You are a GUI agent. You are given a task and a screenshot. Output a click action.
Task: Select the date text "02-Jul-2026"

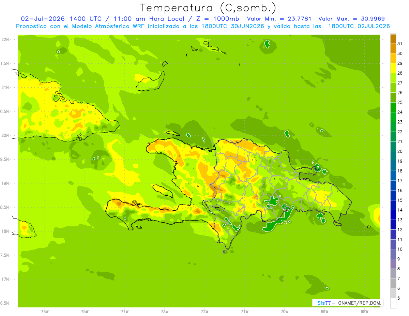(x=43, y=19)
